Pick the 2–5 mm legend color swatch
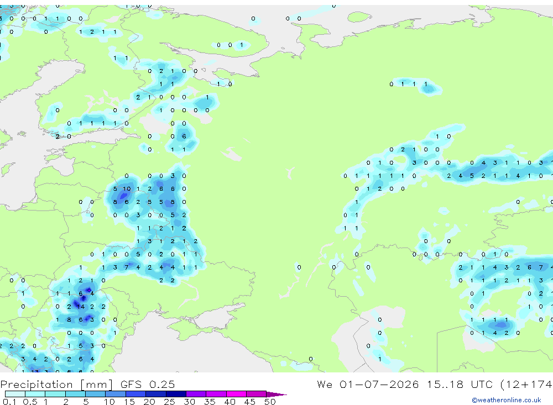Screen dimensions: 553x405 (75, 394)
